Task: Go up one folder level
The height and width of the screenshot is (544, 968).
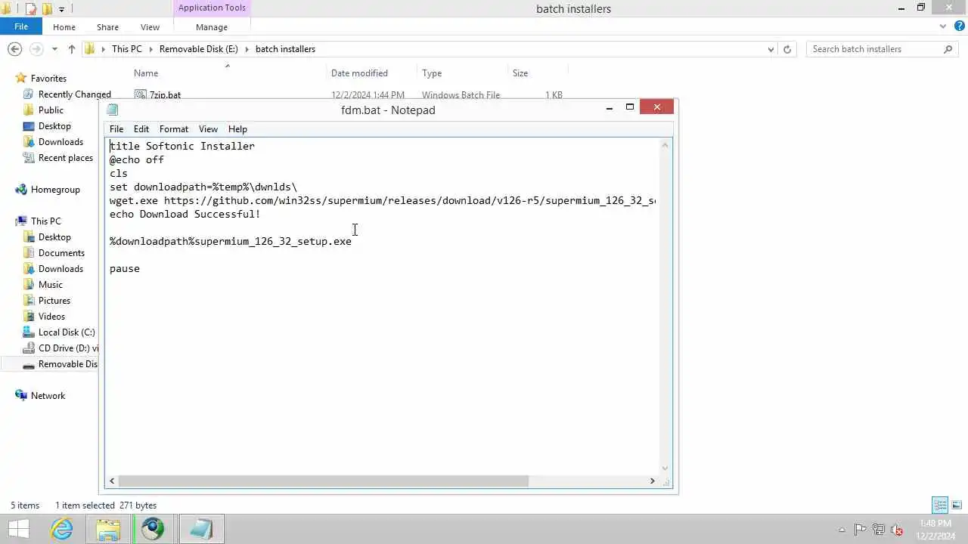Action: [72, 49]
